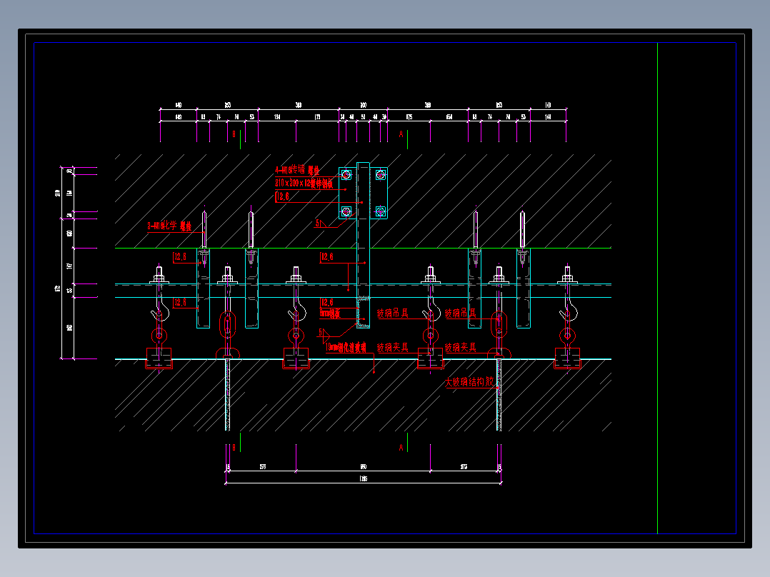
Task: Select weld symbol 5 below the steel plate
Action: point(320,224)
